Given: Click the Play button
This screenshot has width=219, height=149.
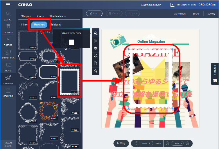Looking at the screenshot, I should click(x=121, y=143).
